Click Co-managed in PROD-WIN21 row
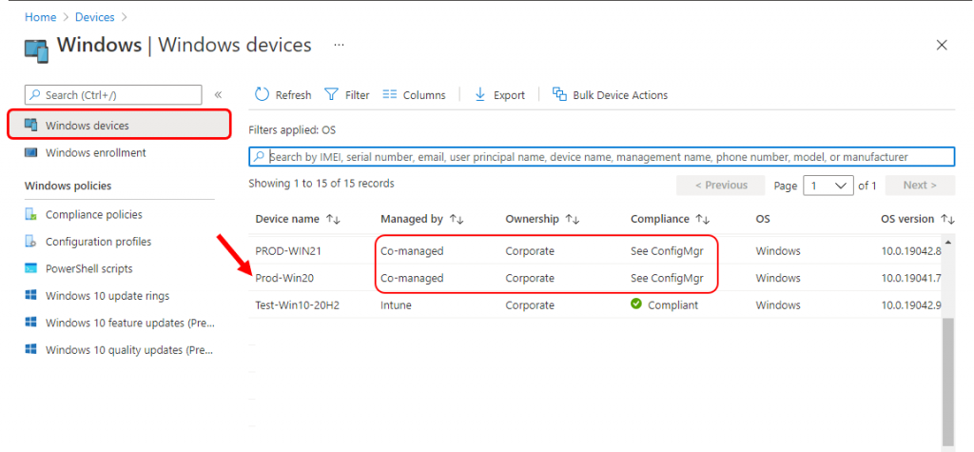 tap(412, 251)
